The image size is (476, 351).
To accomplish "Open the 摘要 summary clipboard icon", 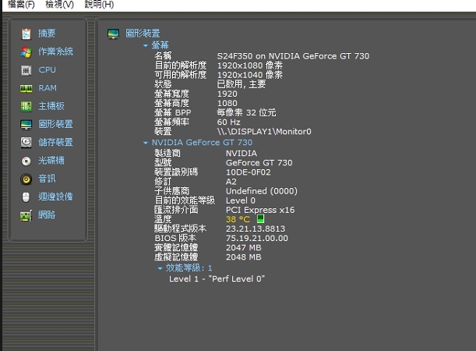I will pyautogui.click(x=26, y=34).
